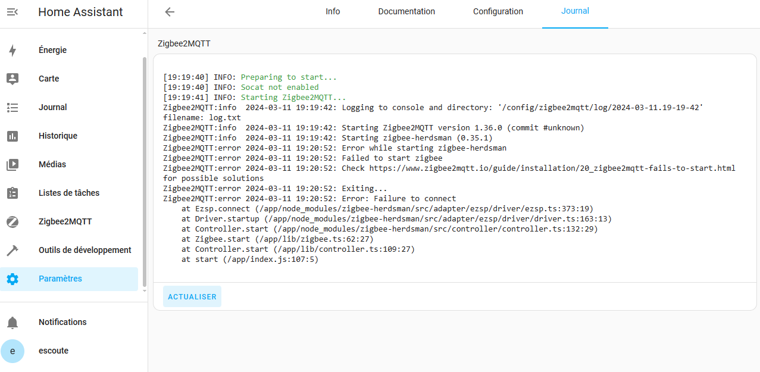Click the 'at start (/app/index.js:107:5)' line
Image resolution: width=760 pixels, height=372 pixels.
250,260
